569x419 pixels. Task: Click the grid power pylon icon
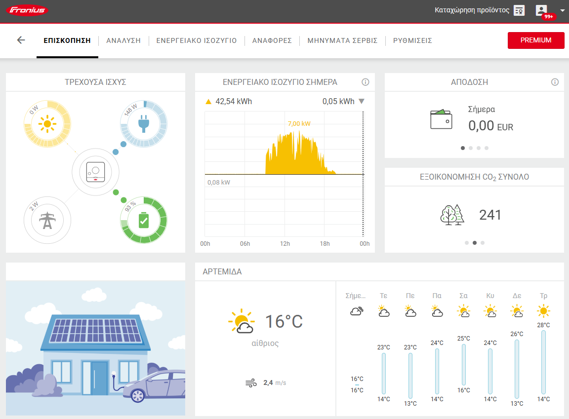(x=47, y=220)
